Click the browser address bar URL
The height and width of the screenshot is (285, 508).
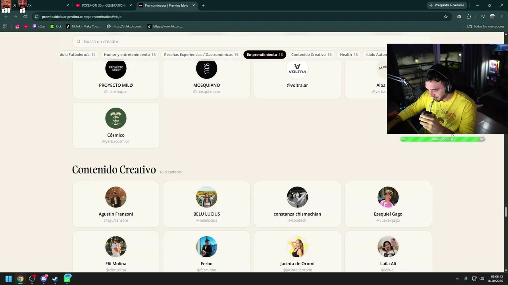coord(81,17)
